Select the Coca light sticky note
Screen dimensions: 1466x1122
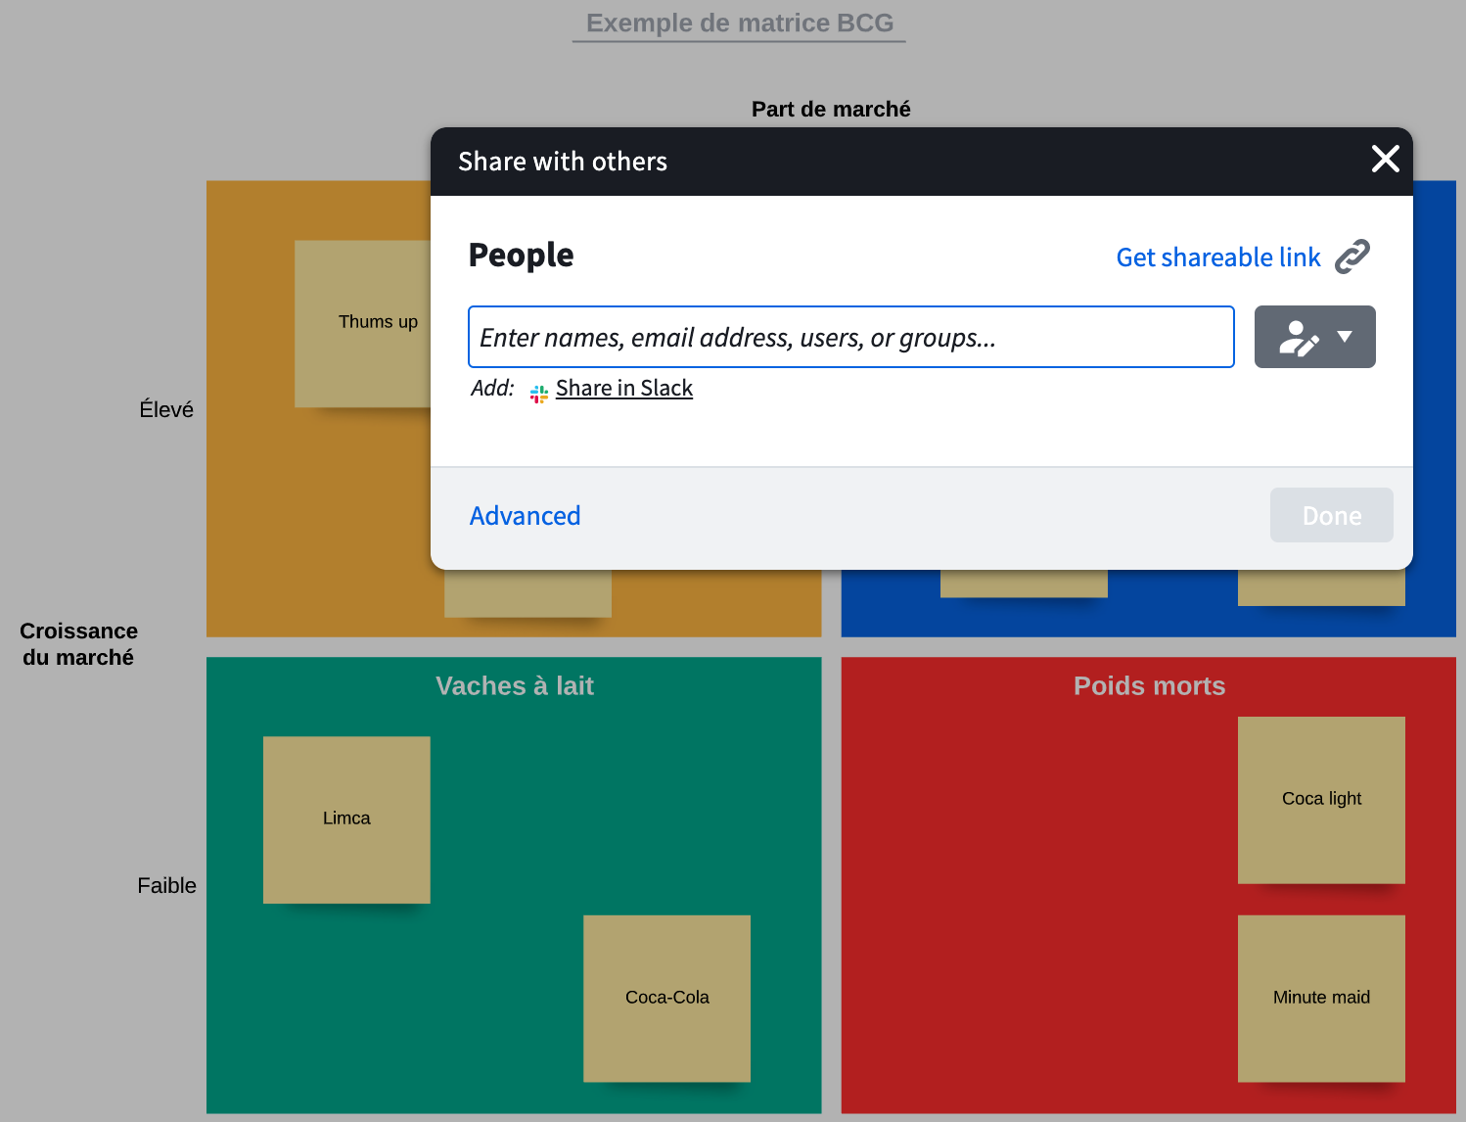(1321, 799)
